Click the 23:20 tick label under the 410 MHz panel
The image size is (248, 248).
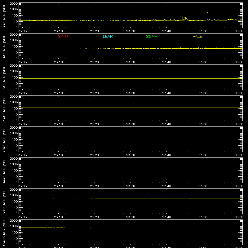coord(95,62)
